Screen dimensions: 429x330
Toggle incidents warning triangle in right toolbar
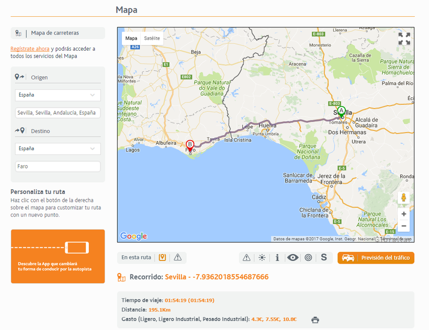point(246,258)
